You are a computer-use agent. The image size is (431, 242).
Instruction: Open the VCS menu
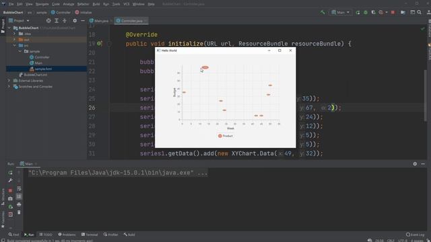[x=126, y=4]
